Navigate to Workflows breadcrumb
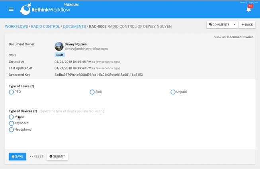260x169 pixels. (x=16, y=26)
